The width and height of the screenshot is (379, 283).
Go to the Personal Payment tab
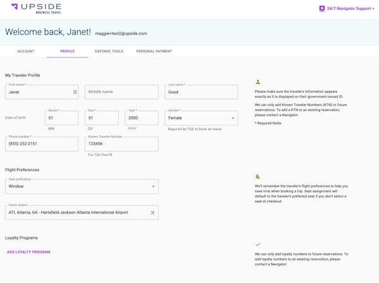(x=154, y=51)
